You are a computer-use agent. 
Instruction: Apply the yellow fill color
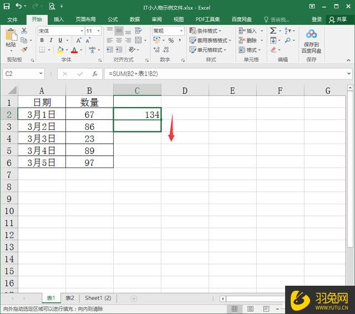click(60, 50)
